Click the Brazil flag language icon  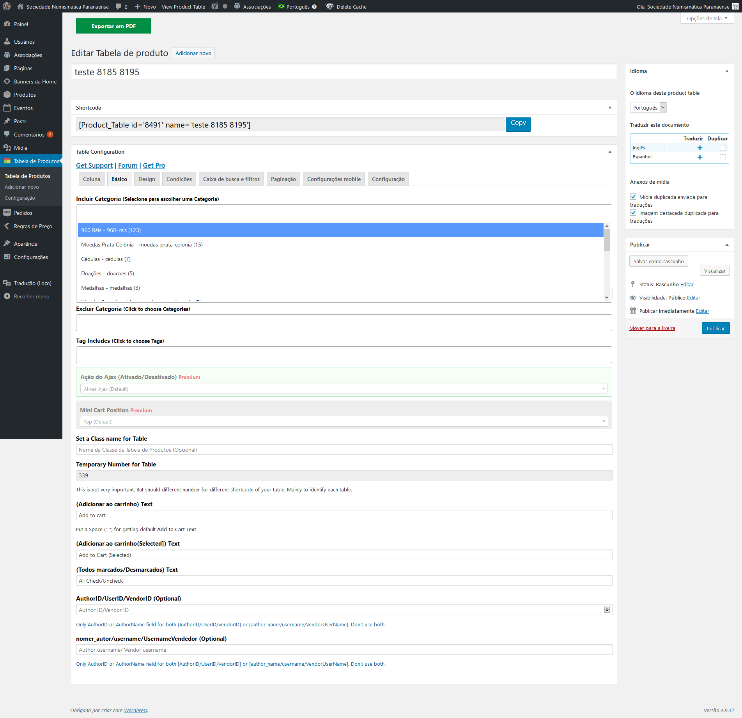[x=281, y=6]
